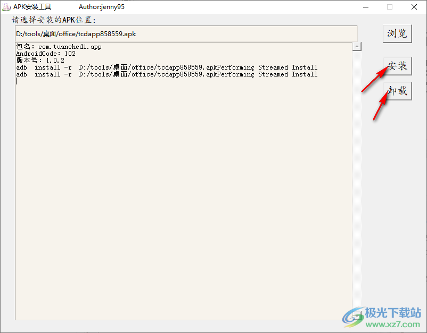The height and width of the screenshot is (333, 427).
Task: Click the second adb install -r log line
Action: pyautogui.click(x=167, y=74)
